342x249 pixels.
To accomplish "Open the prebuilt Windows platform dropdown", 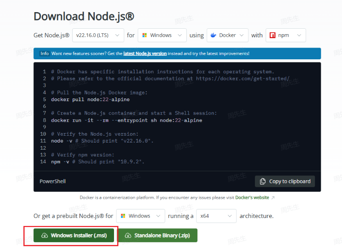I will tap(140, 216).
